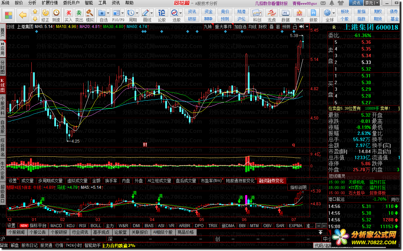The height and width of the screenshot is (251, 403).
Task: Click the 板块 toolbar button
Action: [x=345, y=11]
